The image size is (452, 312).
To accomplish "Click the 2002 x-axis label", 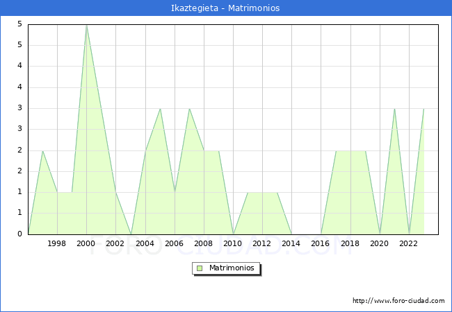I will (x=115, y=243).
